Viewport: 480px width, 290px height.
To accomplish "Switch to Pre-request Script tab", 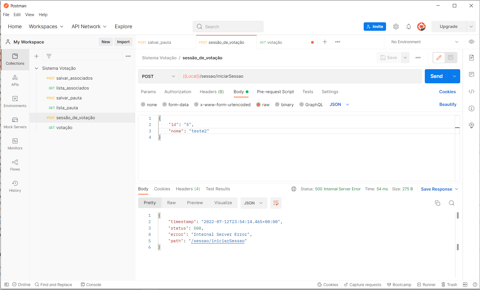I will click(275, 92).
